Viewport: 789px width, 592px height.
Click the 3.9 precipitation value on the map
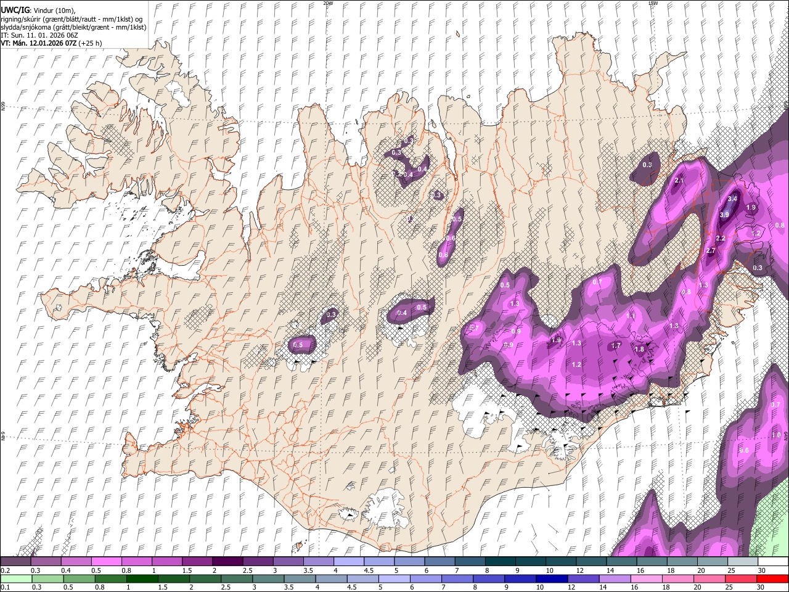coord(724,215)
